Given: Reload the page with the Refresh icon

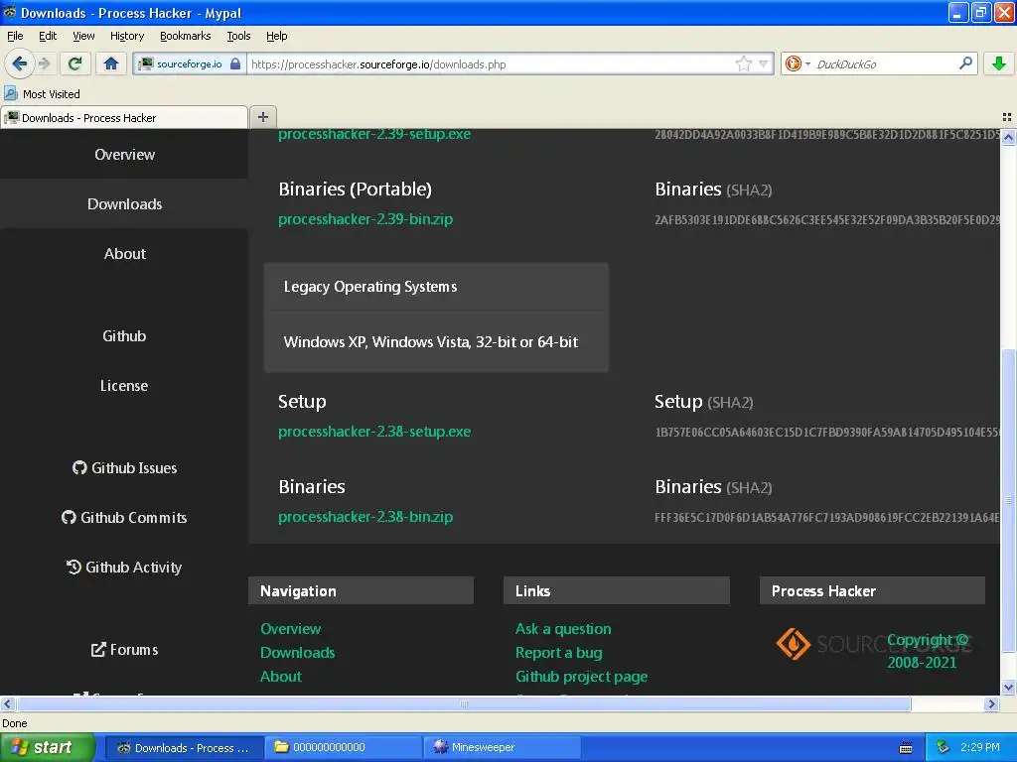Looking at the screenshot, I should click(x=75, y=63).
